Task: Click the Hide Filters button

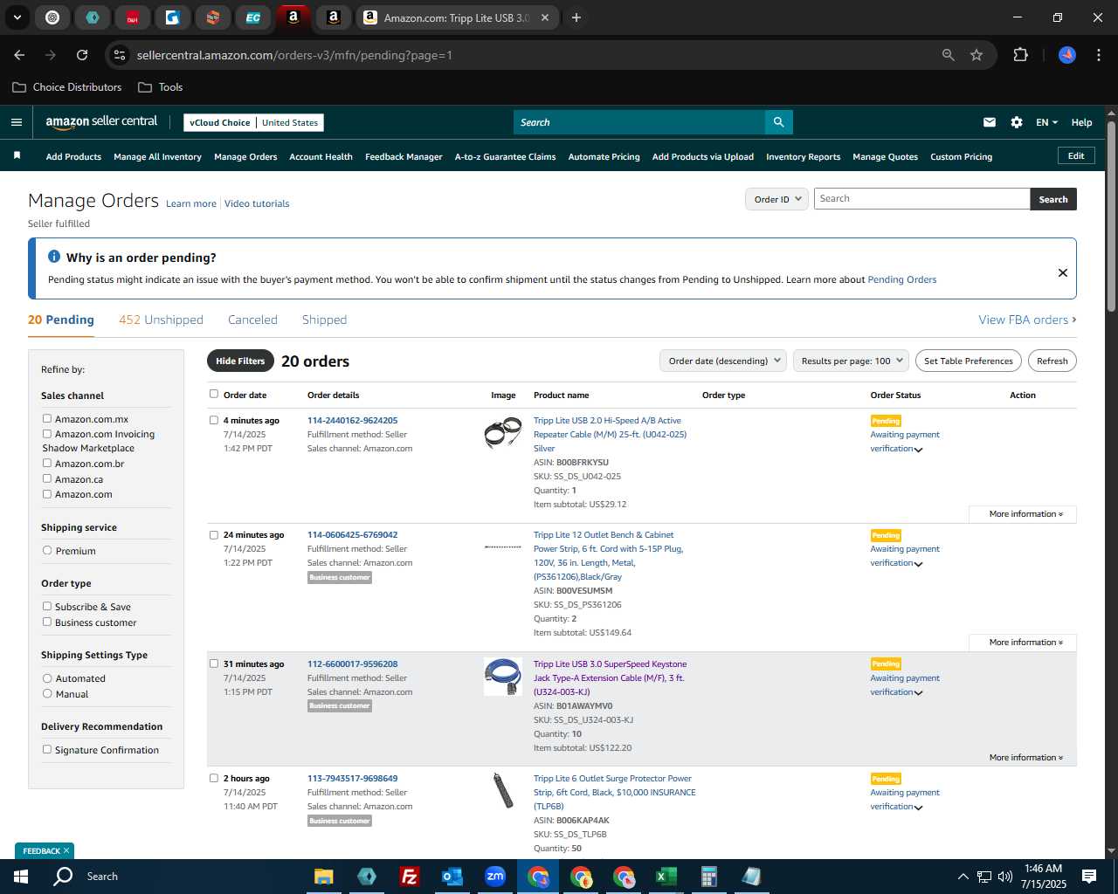Action: click(x=240, y=361)
